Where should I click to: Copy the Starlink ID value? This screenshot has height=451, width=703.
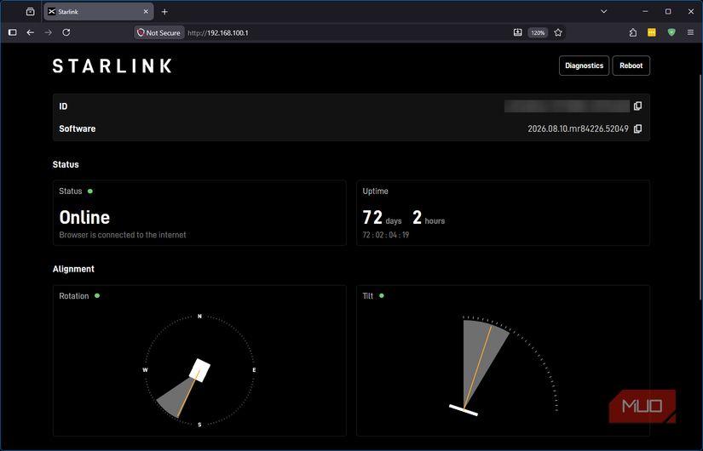coord(637,106)
